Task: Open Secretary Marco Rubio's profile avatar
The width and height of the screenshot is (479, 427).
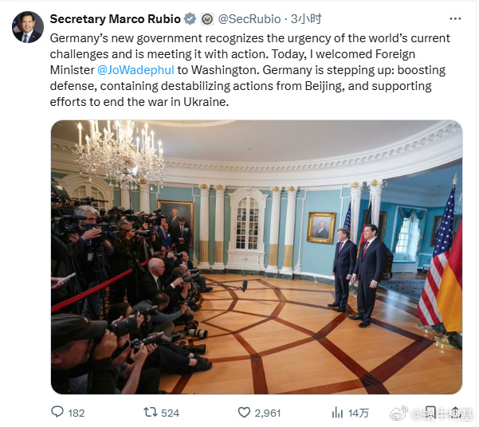Action: click(x=28, y=28)
